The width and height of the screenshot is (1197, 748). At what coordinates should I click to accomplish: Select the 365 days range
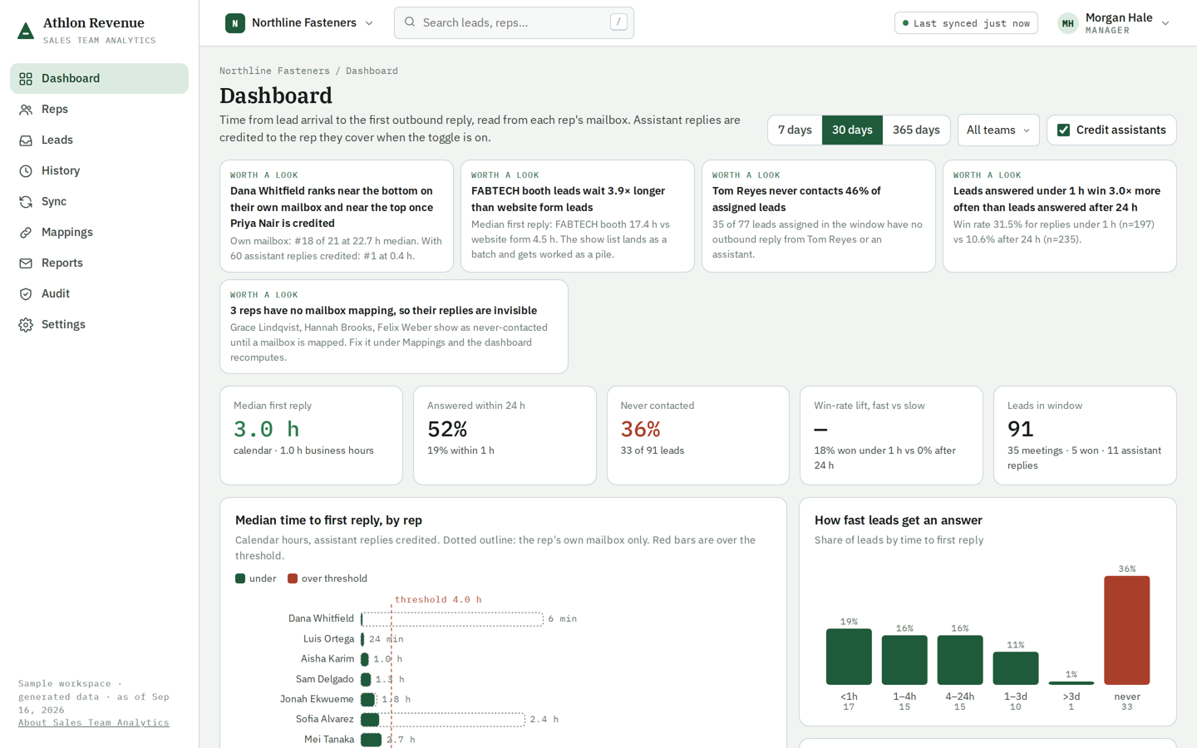point(916,130)
